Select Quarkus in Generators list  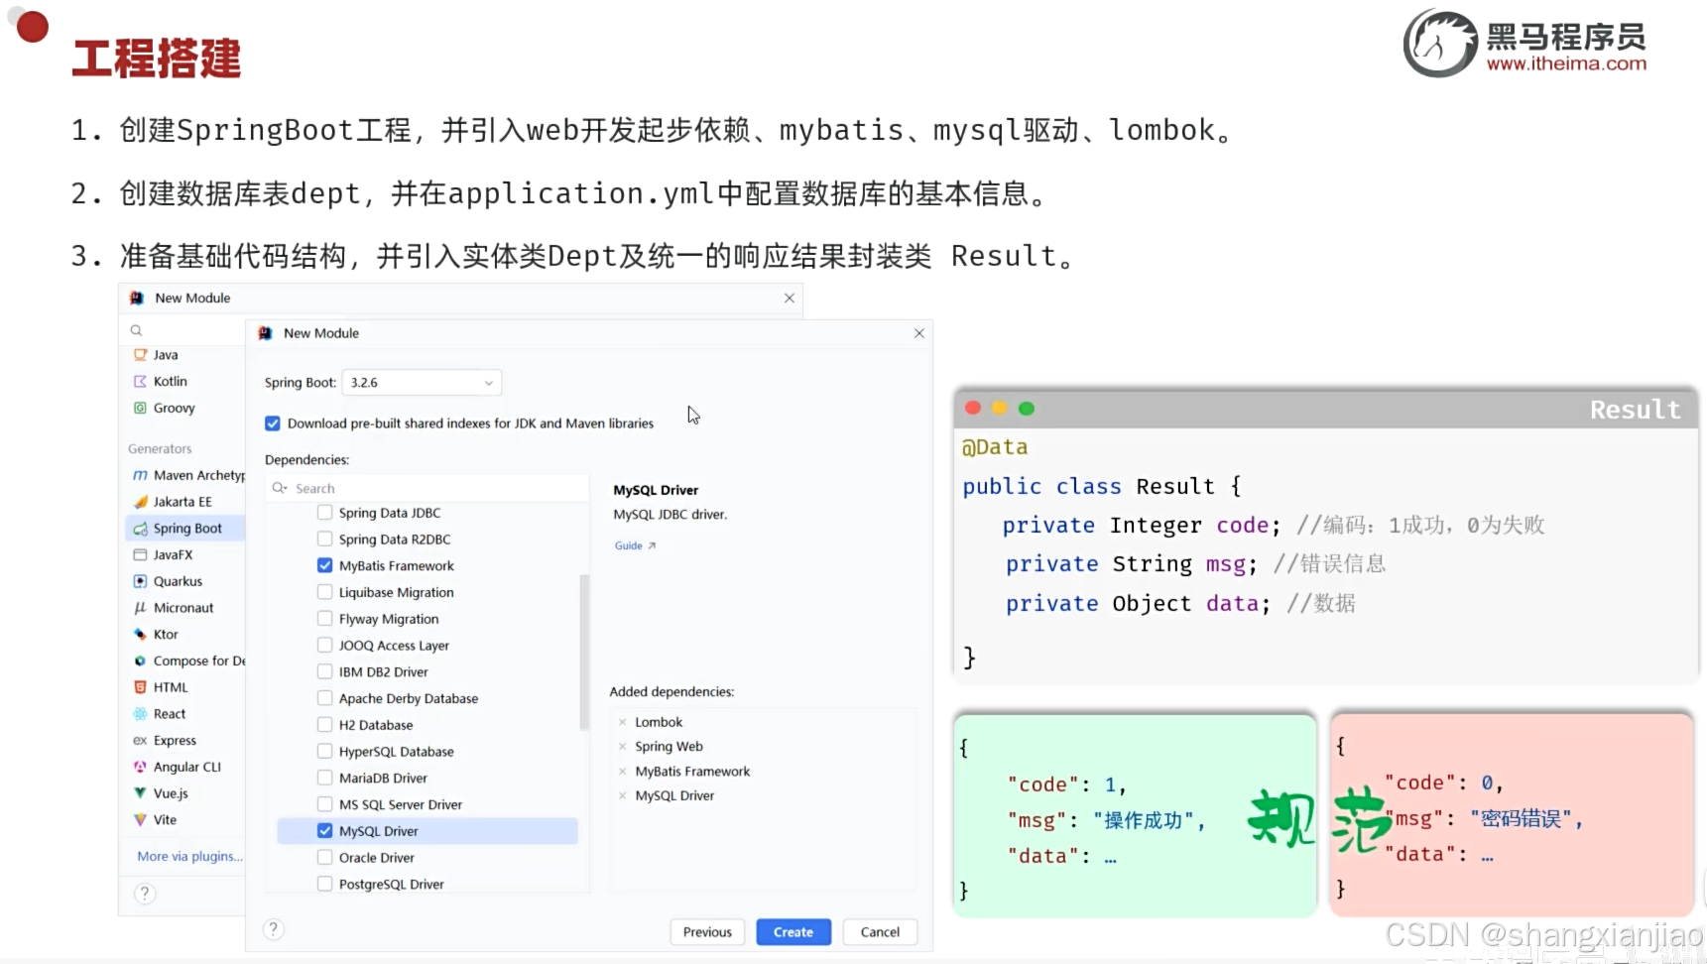[x=185, y=581]
